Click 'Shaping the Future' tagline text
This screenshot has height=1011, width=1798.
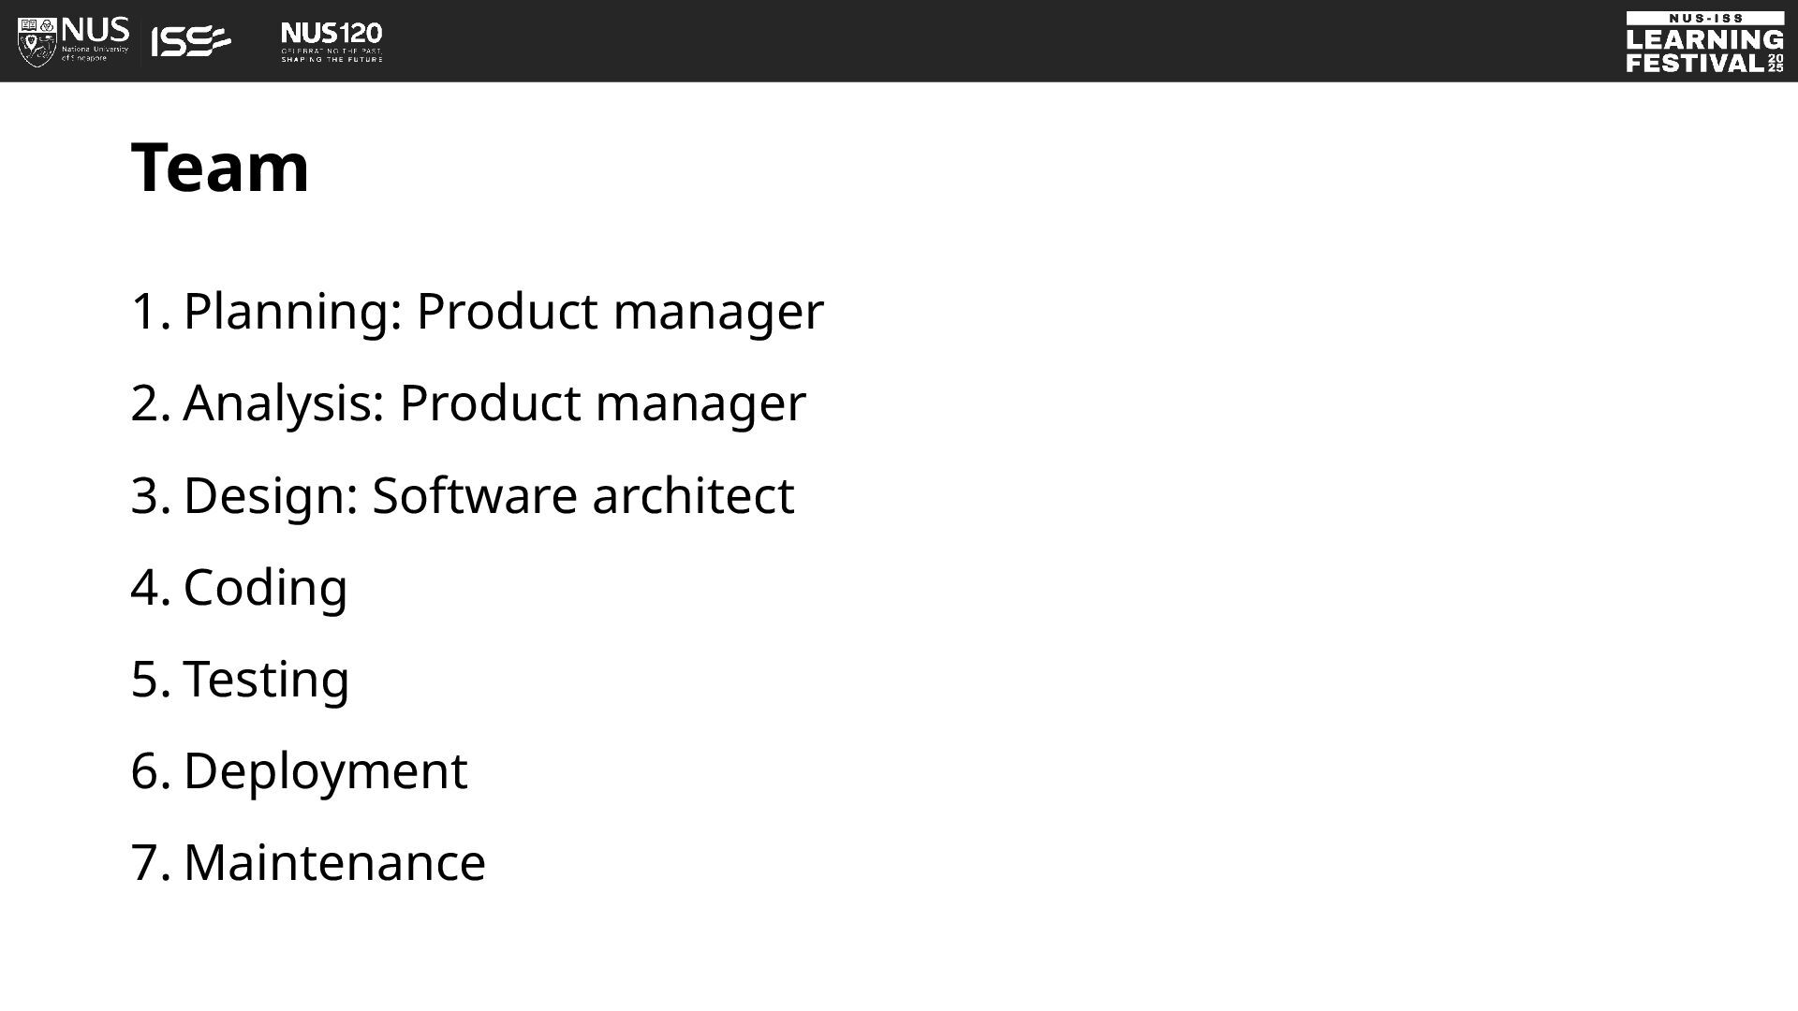332,59
